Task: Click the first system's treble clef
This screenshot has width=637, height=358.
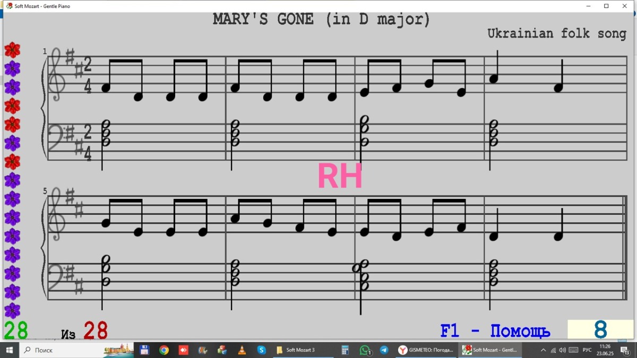Action: click(57, 75)
